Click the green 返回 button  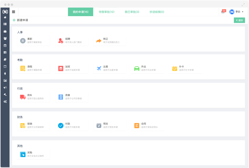coord(239,20)
